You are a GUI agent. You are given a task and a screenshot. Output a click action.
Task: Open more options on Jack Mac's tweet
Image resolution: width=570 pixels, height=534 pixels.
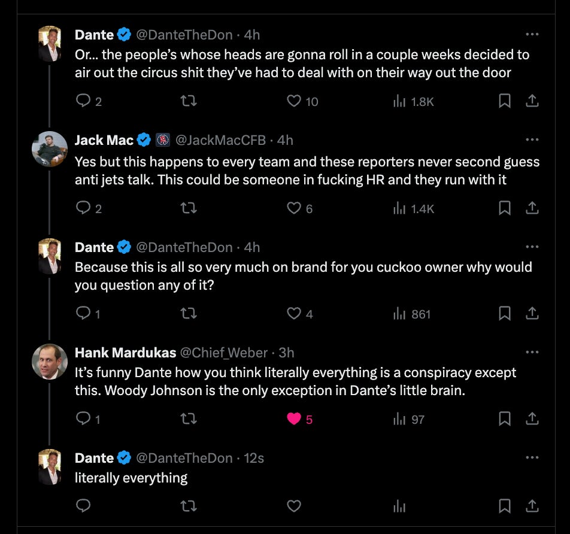(532, 140)
